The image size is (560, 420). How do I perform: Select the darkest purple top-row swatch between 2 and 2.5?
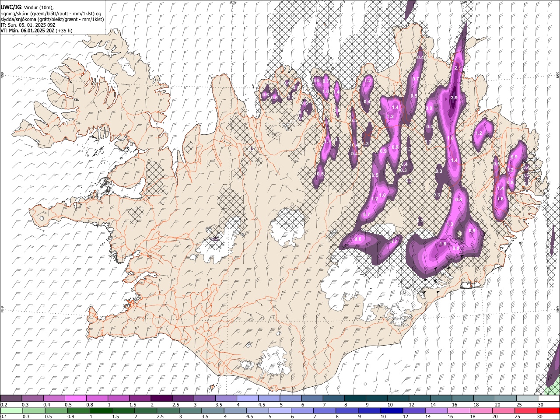[161, 399]
